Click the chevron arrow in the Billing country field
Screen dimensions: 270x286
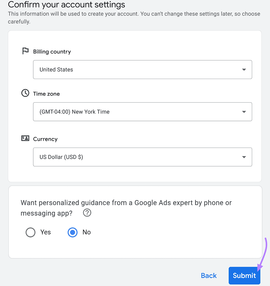pyautogui.click(x=244, y=70)
